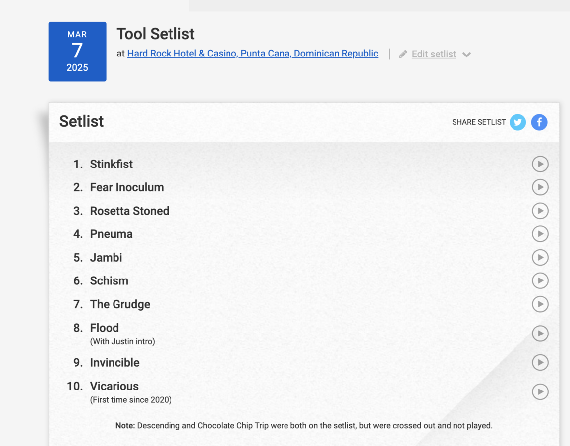The height and width of the screenshot is (446, 570).
Task: Select the Rosetta Stoned song title
Action: [129, 211]
